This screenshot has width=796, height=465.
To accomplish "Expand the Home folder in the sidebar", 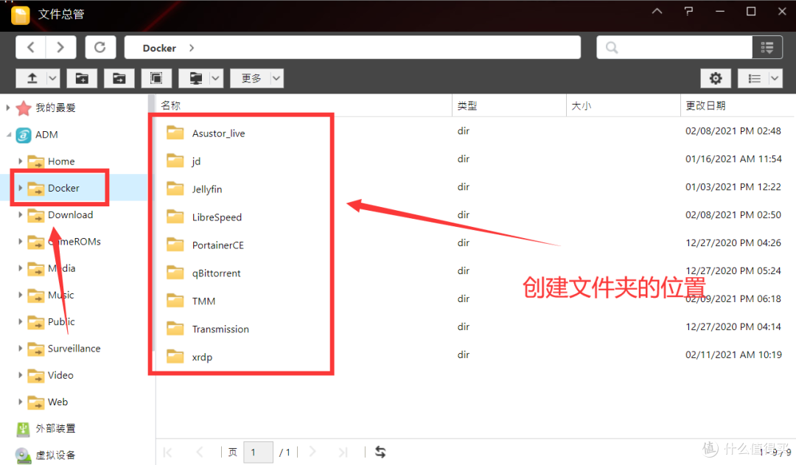I will point(18,161).
